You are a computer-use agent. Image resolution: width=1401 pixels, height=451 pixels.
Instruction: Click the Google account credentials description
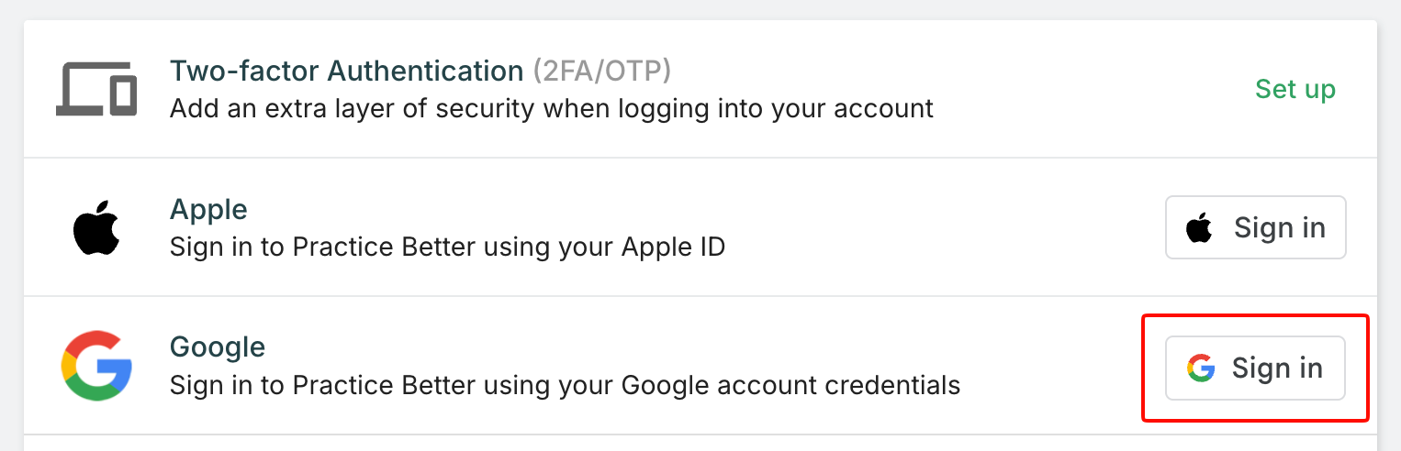point(565,385)
